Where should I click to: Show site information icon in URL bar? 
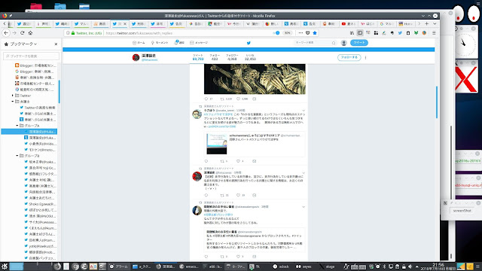[68, 33]
